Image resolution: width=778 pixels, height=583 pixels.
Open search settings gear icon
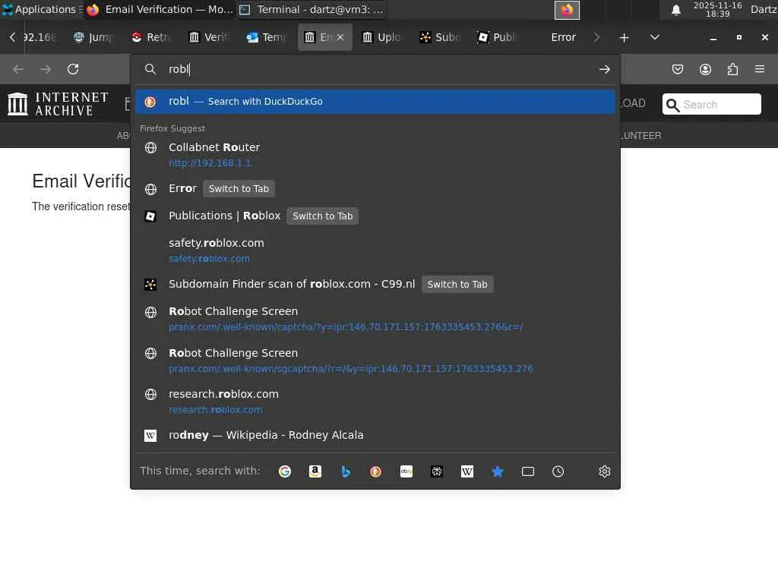tap(604, 471)
